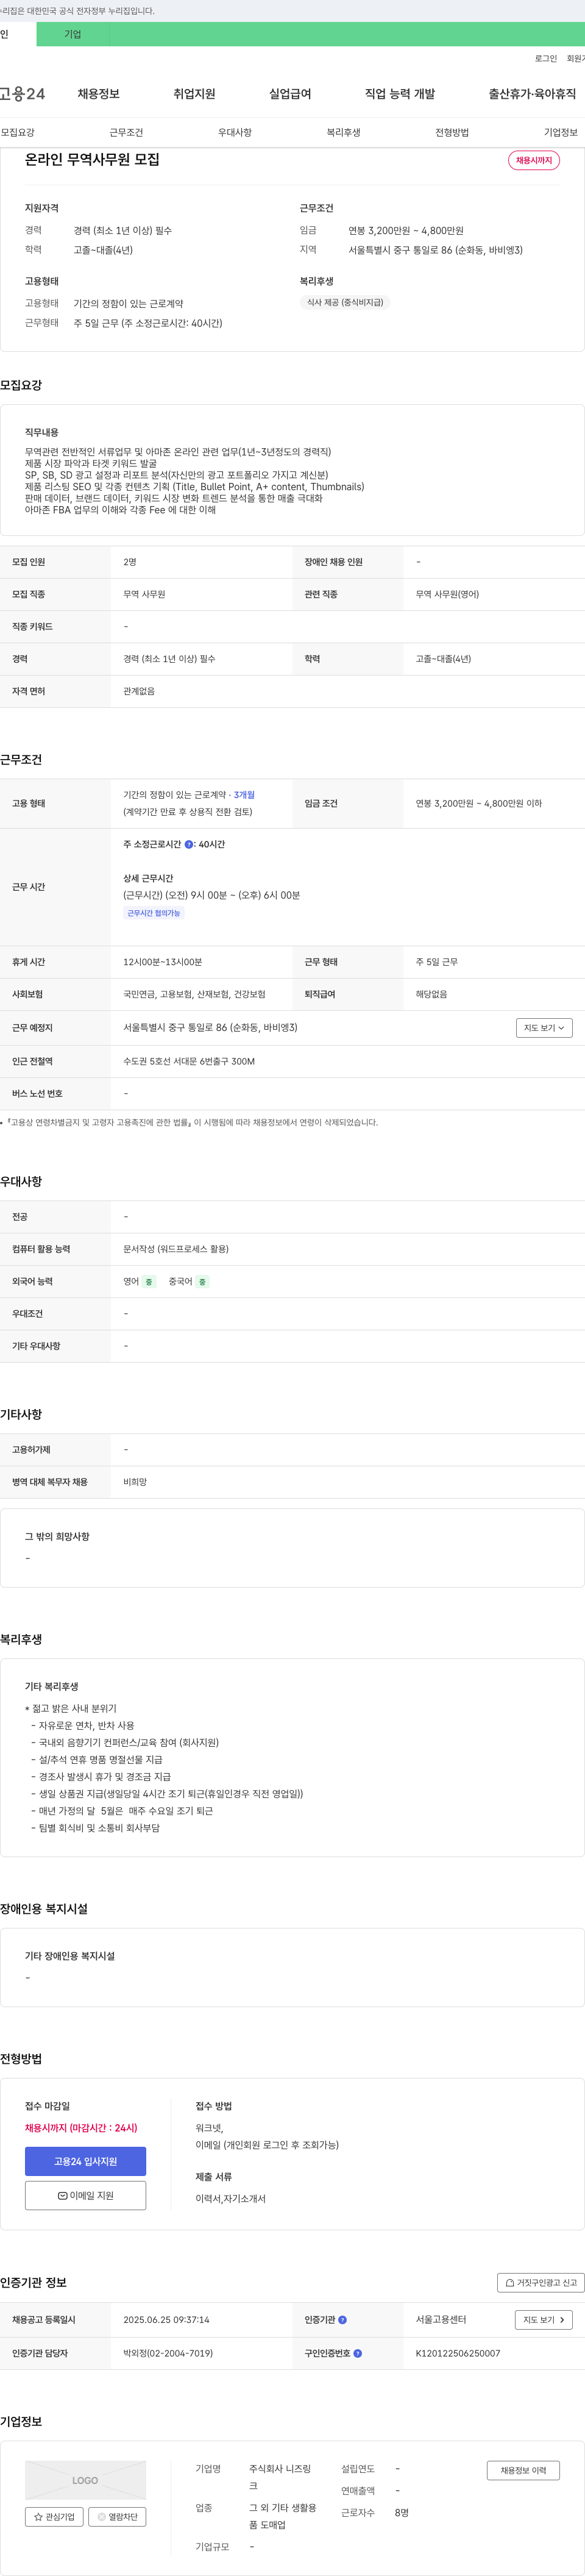Open 지도 보기 for 서울고용센터

(x=544, y=2319)
